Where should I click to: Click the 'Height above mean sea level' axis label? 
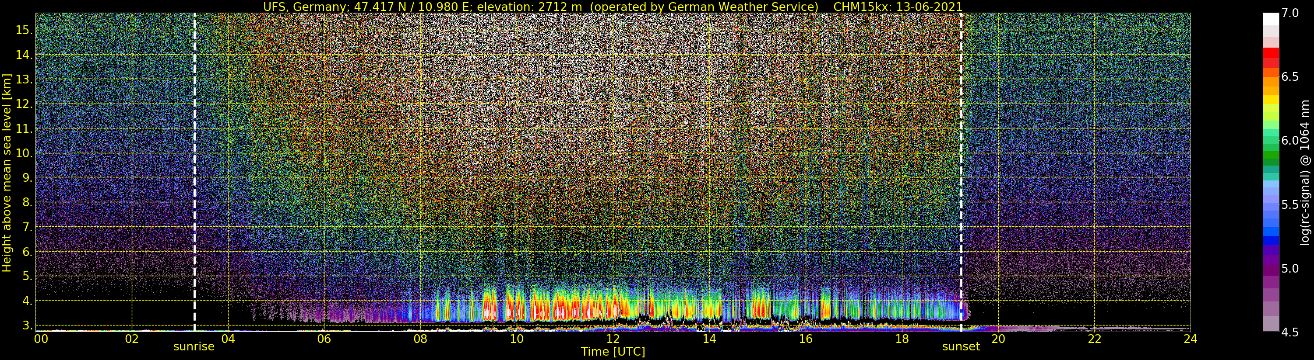click(7, 172)
